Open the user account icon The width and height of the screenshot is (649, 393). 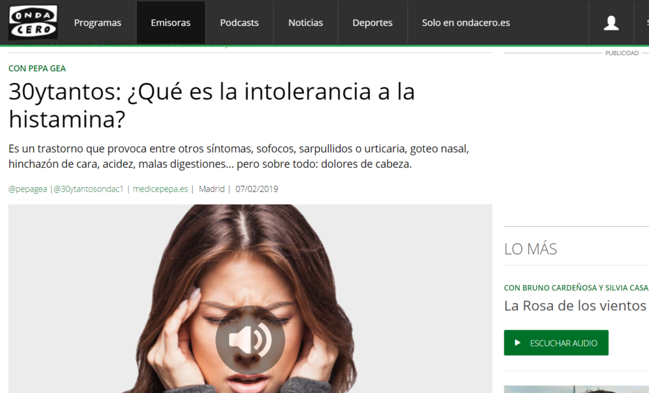pos(611,23)
